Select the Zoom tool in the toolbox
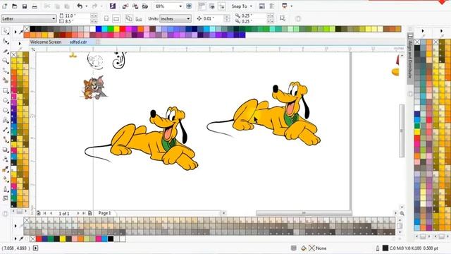Viewport: 451px width, 254px height. (x=6, y=61)
